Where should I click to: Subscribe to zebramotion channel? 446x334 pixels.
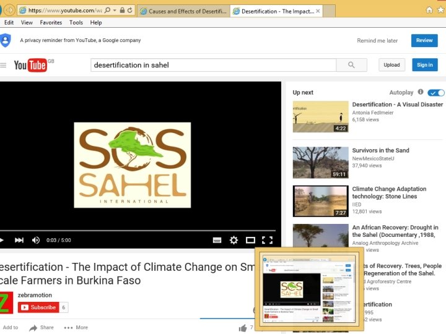pos(38,307)
